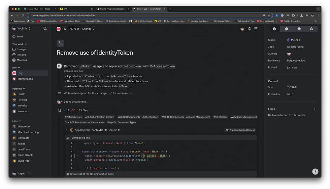Collapse the authContext.ts file diff
Image resolution: width=330 pixels, height=189 pixels.
(x=67, y=130)
